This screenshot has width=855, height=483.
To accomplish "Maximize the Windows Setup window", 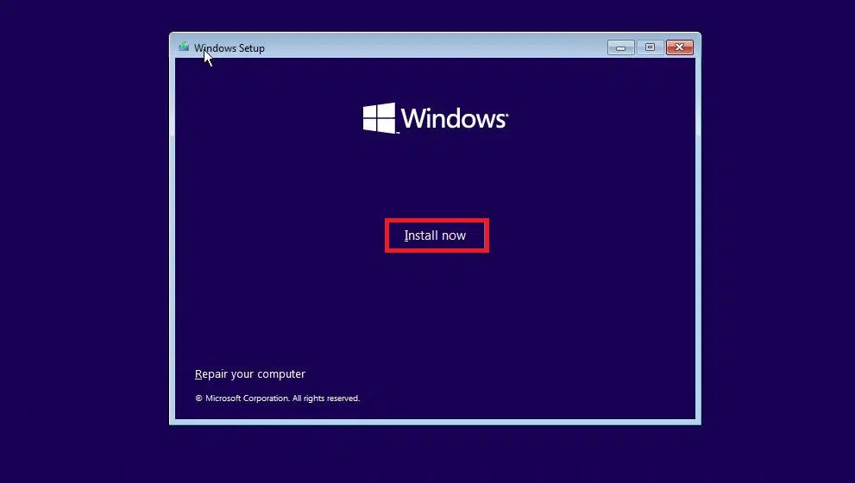I will click(650, 47).
